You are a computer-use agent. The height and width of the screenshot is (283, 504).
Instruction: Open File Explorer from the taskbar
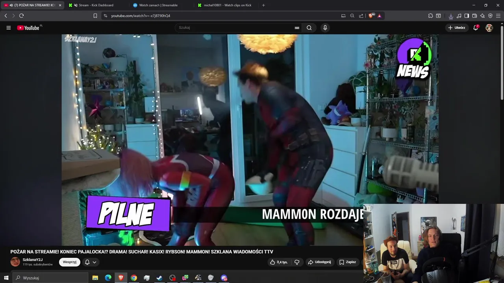click(95, 278)
